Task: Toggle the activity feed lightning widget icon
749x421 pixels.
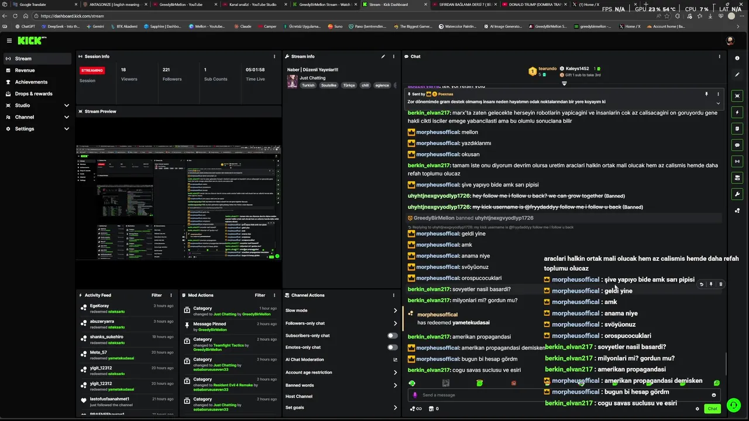Action: pyautogui.click(x=737, y=112)
